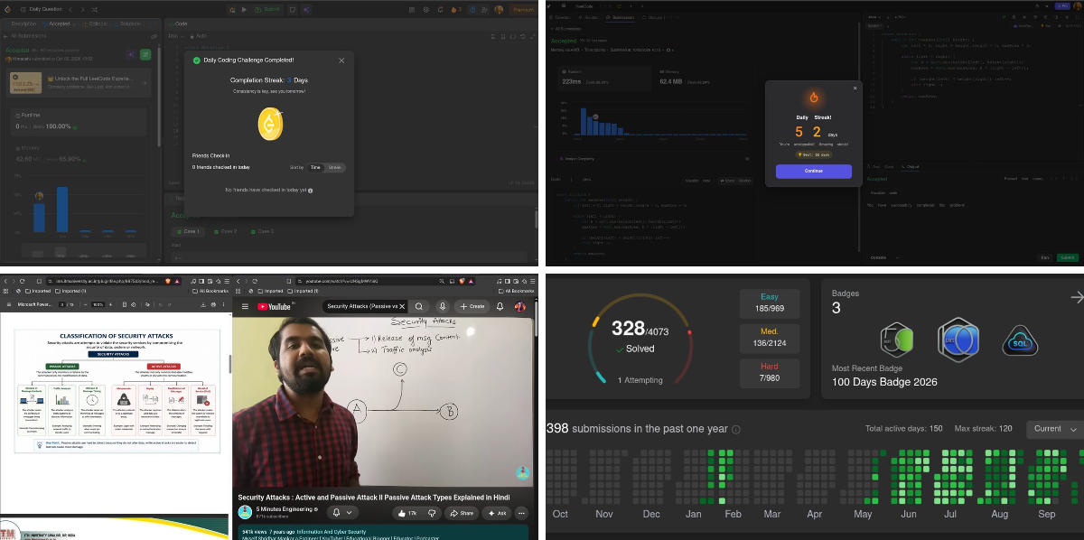Click the gold LeetCode coin
The height and width of the screenshot is (540, 1084).
point(268,123)
